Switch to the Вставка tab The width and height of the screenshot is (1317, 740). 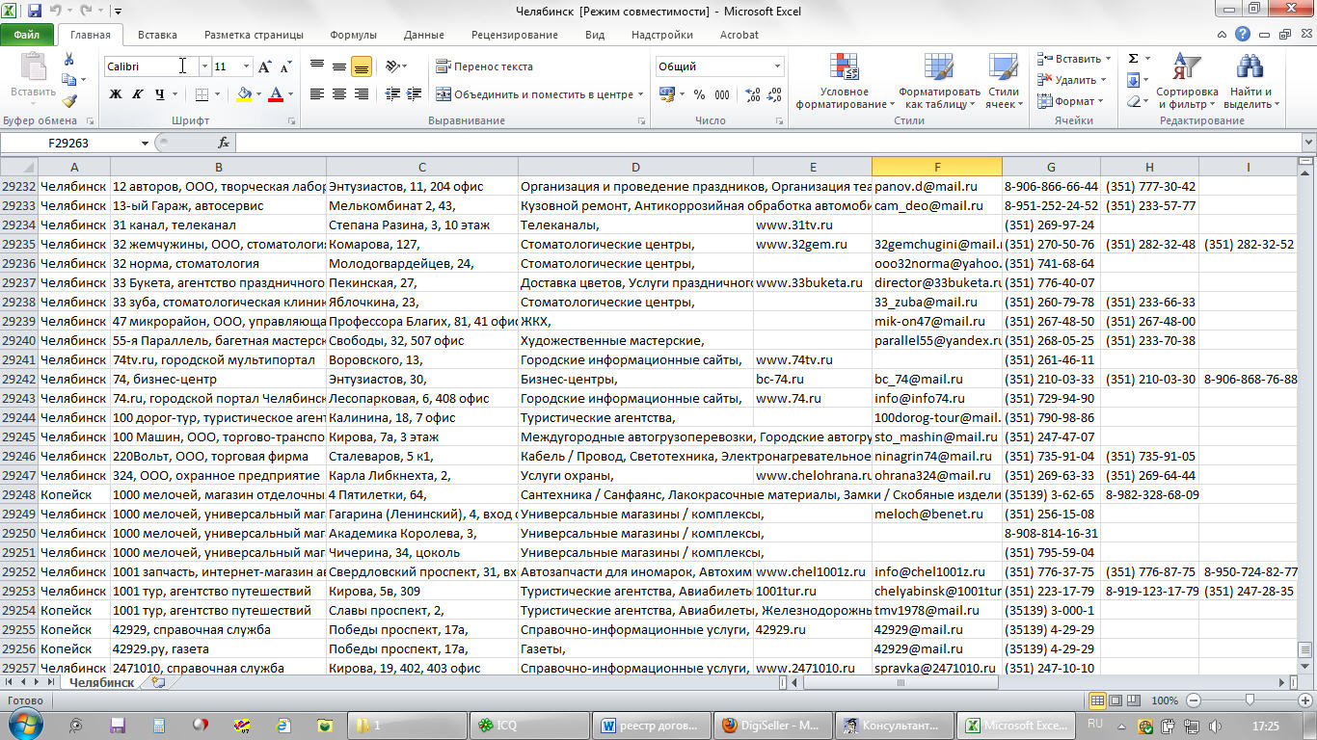coord(157,35)
